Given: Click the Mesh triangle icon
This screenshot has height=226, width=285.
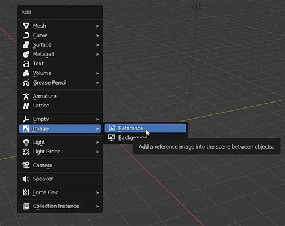Looking at the screenshot, I should pos(26,26).
